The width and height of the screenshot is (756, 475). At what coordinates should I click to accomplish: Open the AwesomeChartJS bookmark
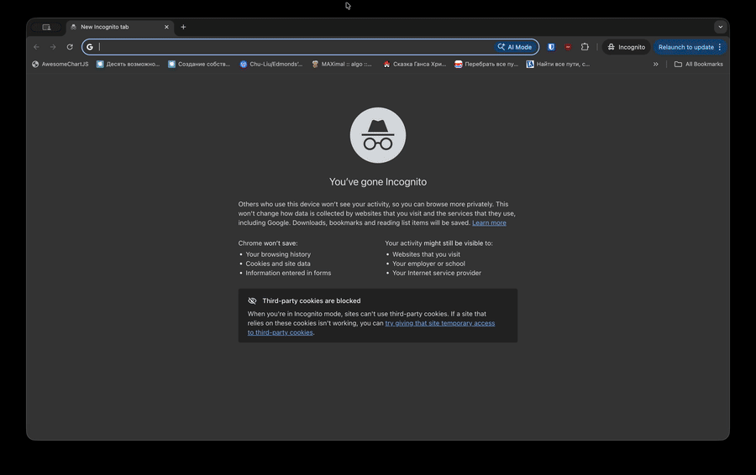coord(60,64)
